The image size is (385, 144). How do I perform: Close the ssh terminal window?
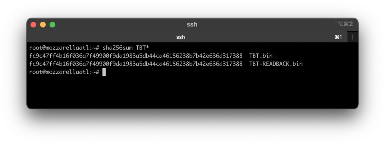coord(33,25)
